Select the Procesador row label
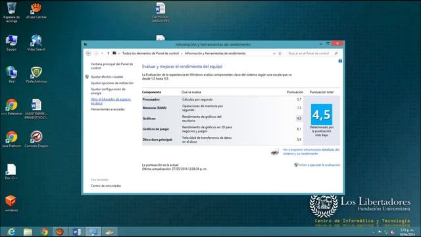Image resolution: width=421 pixels, height=237 pixels. (x=151, y=99)
